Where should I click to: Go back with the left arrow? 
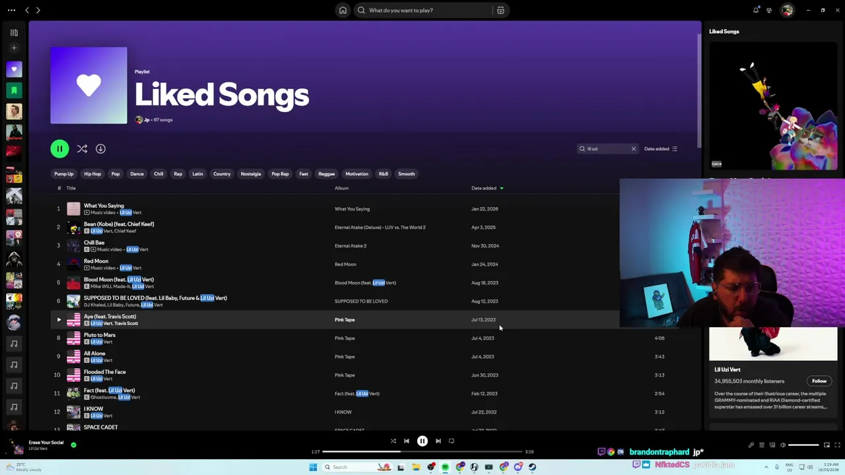coord(27,10)
